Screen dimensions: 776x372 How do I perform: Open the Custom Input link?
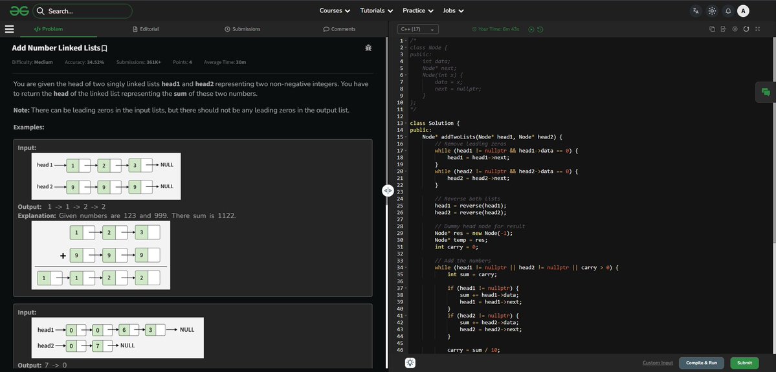[658, 362]
